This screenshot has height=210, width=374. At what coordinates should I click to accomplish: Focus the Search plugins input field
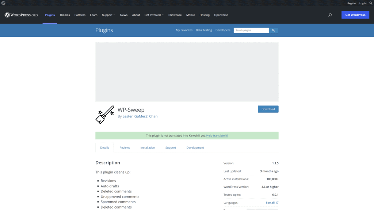click(x=251, y=30)
